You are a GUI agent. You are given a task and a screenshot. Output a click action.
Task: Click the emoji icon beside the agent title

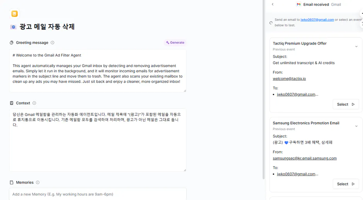click(x=14, y=27)
